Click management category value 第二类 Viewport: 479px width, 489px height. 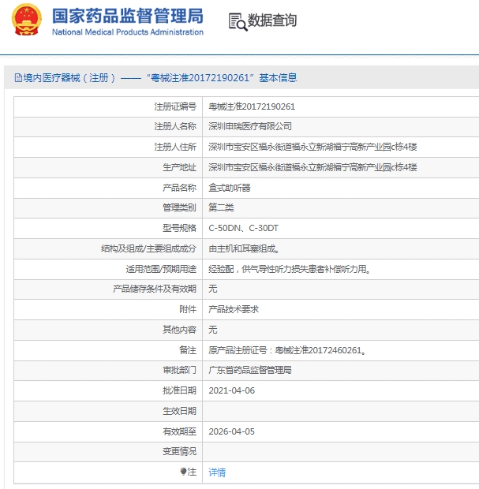[x=221, y=207]
